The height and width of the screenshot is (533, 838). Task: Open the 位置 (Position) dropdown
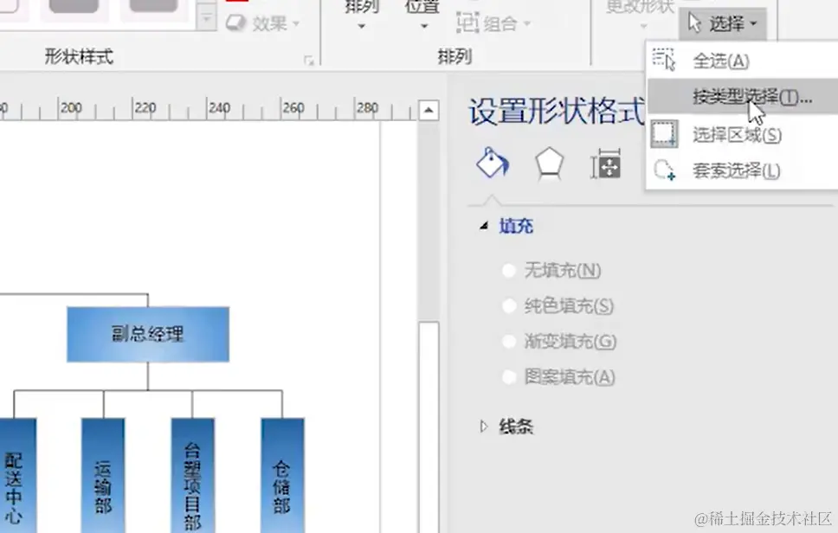coord(422,17)
